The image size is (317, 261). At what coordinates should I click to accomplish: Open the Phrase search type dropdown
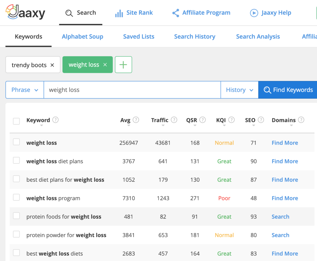[25, 90]
